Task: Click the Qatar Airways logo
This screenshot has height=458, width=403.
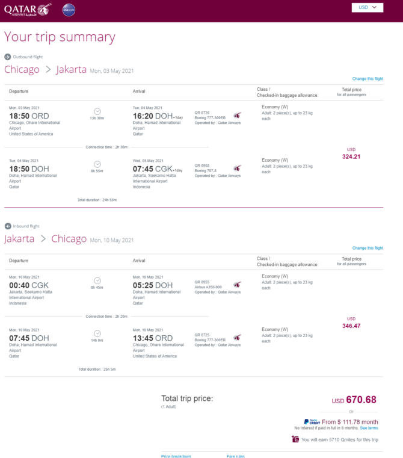Action: [x=28, y=10]
